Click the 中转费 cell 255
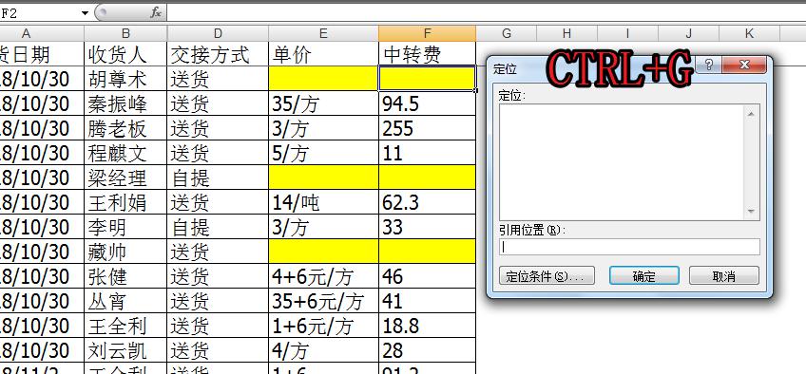The height and width of the screenshot is (374, 806). [x=427, y=128]
